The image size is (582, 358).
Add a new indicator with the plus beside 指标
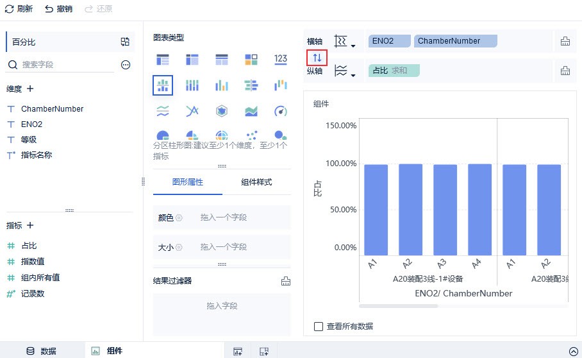point(30,225)
